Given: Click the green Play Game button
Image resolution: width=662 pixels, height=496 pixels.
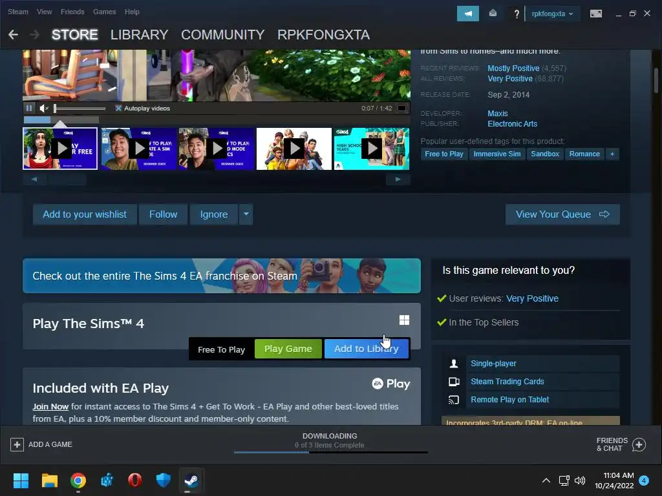Looking at the screenshot, I should pos(288,349).
